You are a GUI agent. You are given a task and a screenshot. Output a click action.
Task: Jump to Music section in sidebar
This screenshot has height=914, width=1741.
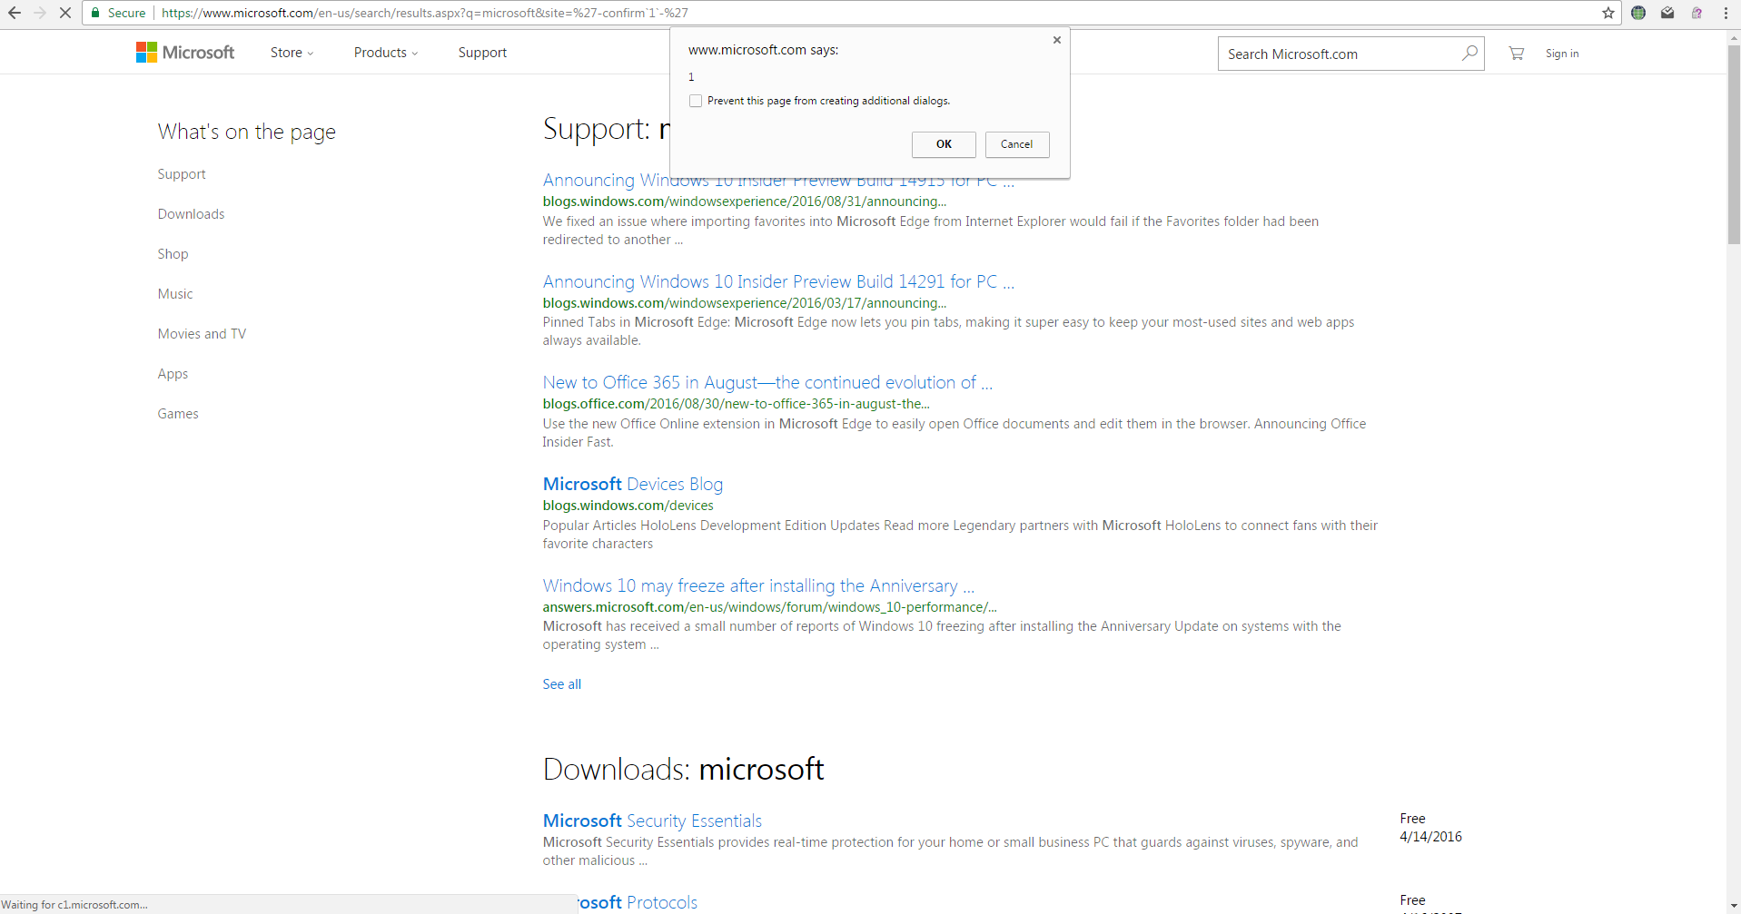(x=175, y=294)
